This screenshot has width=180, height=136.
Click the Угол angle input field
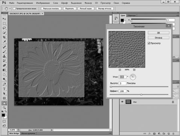coord(122,77)
